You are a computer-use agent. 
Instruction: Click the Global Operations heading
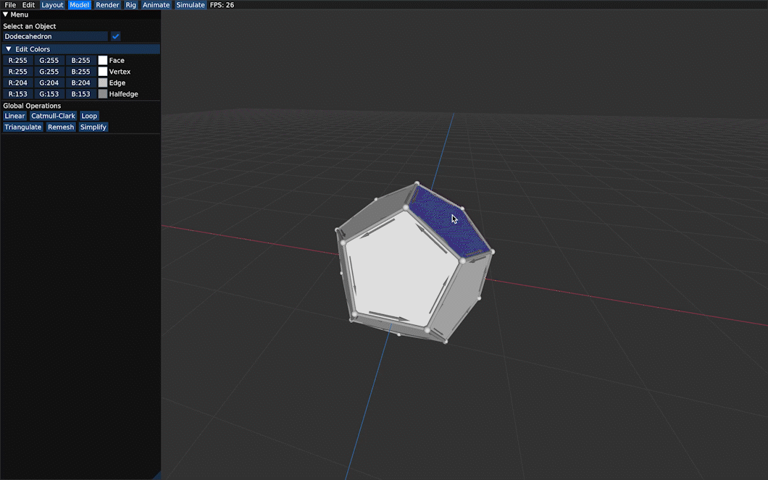tap(32, 106)
